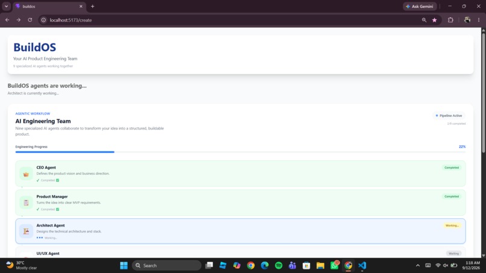
Task: Click the Pipeline Active status badge
Action: point(449,116)
